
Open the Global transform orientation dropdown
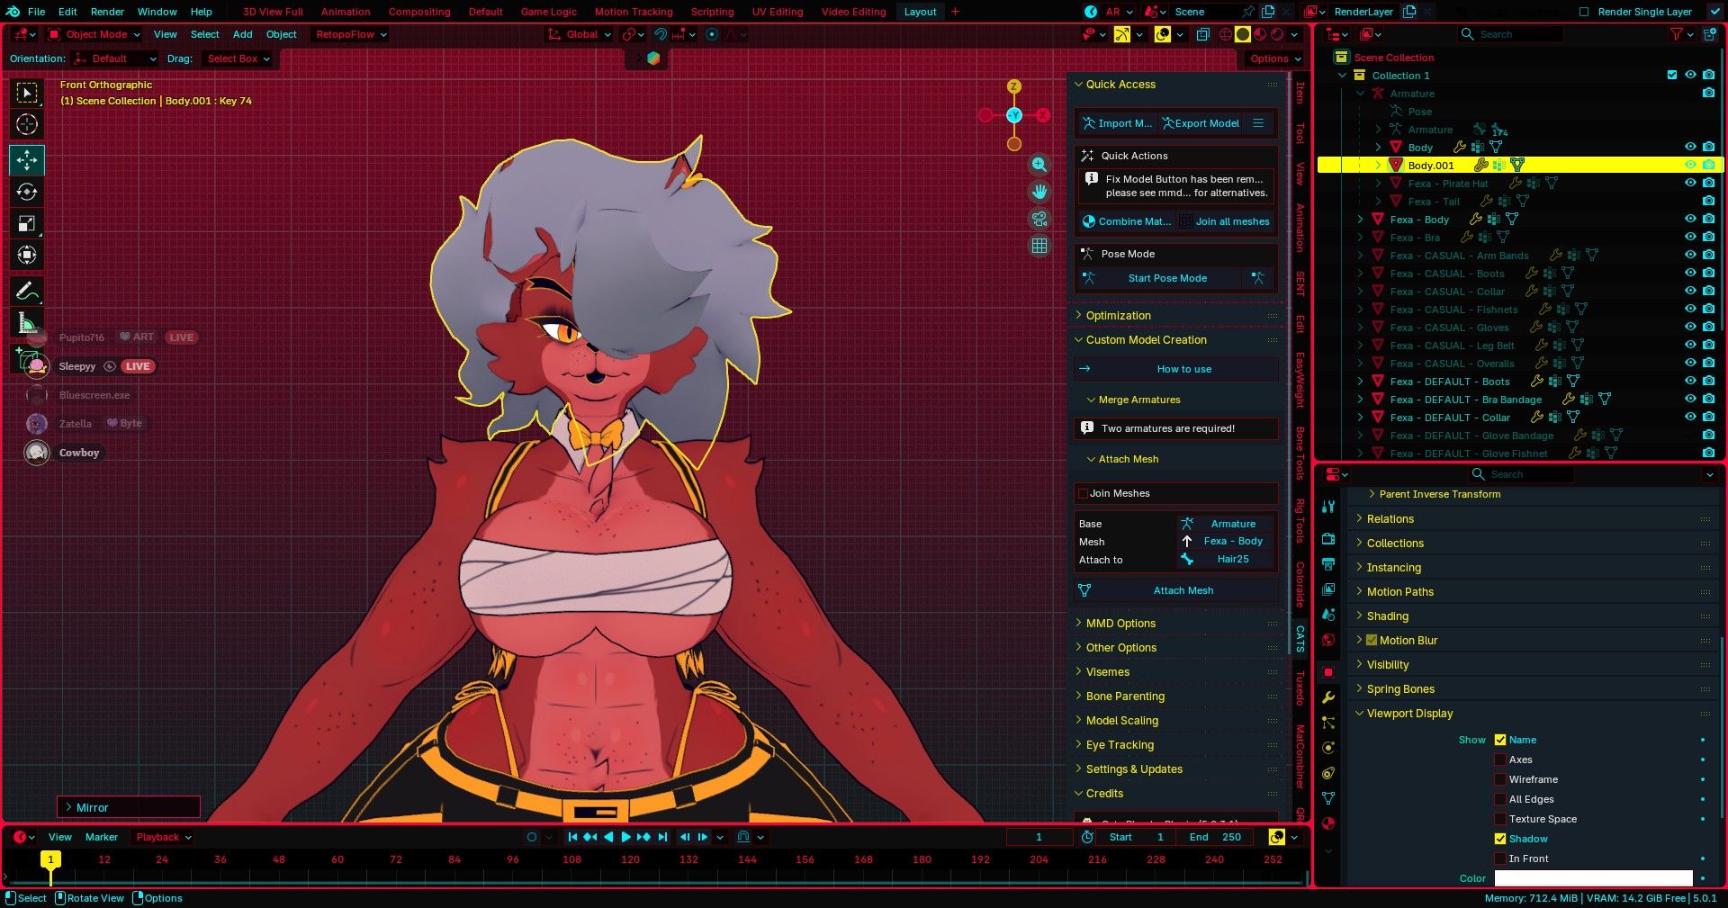pyautogui.click(x=580, y=34)
